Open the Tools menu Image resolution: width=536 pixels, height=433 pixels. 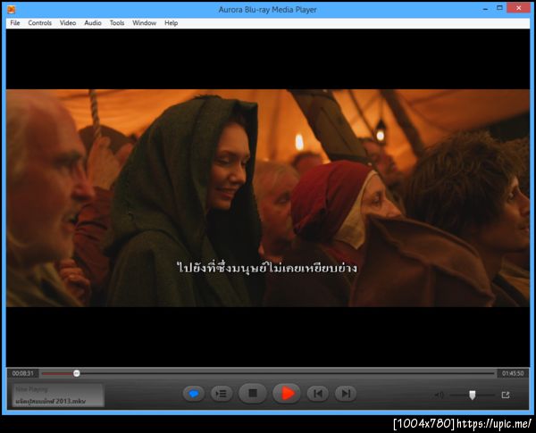[x=117, y=23]
